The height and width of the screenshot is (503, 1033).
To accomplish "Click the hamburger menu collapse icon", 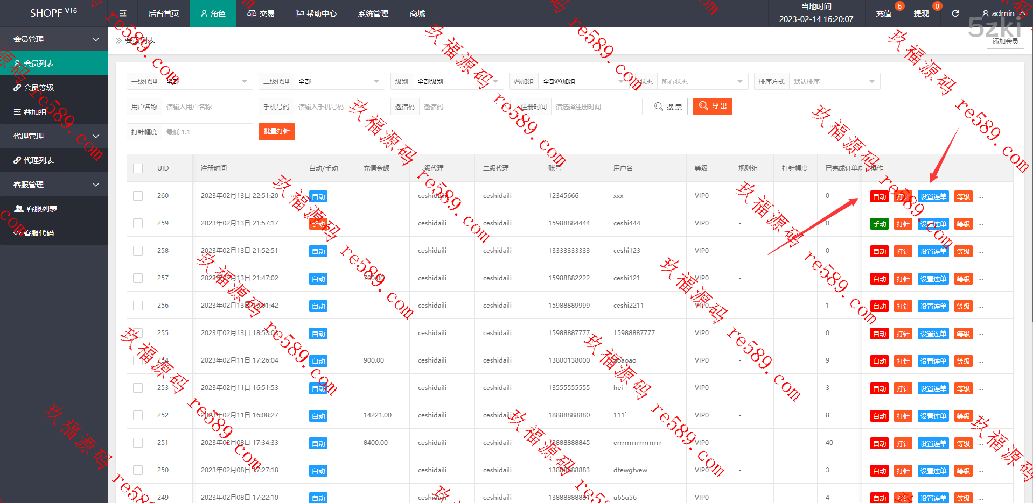I will pos(123,13).
